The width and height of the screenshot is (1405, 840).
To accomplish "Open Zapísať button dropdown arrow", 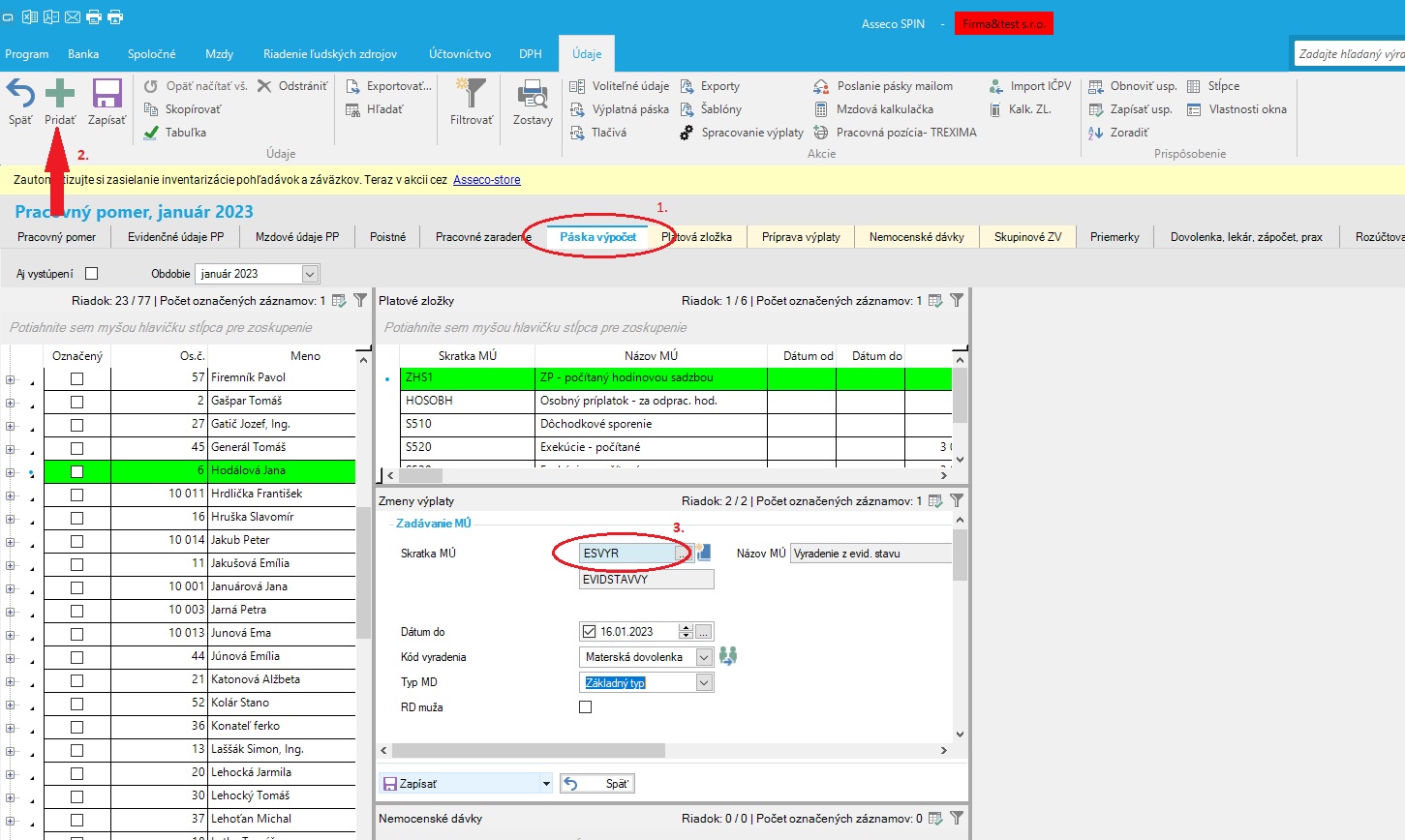I will (x=546, y=784).
